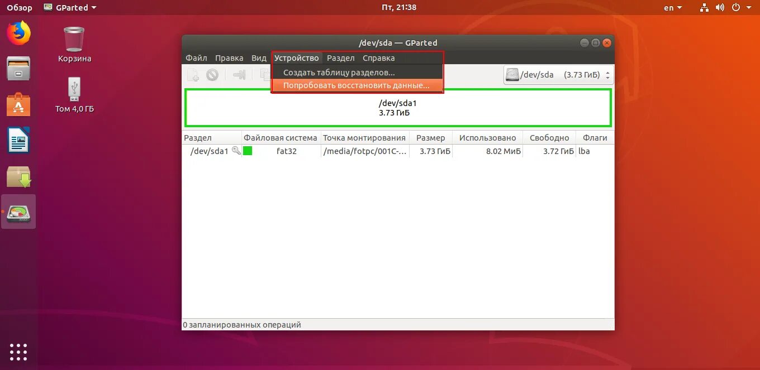Click the Delete partition toolbar icon

[212, 75]
